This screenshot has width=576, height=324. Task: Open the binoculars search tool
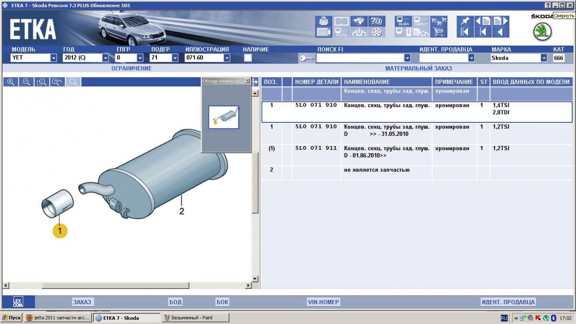pos(359,21)
